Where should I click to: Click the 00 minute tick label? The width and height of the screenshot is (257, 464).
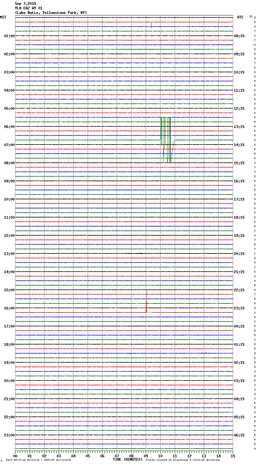click(x=15, y=456)
